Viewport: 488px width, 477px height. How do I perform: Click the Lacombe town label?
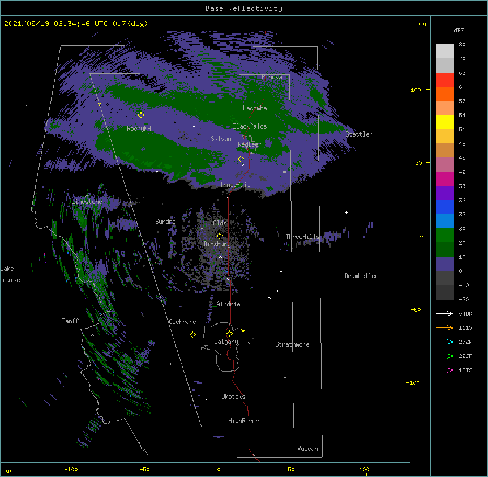pyautogui.click(x=255, y=108)
